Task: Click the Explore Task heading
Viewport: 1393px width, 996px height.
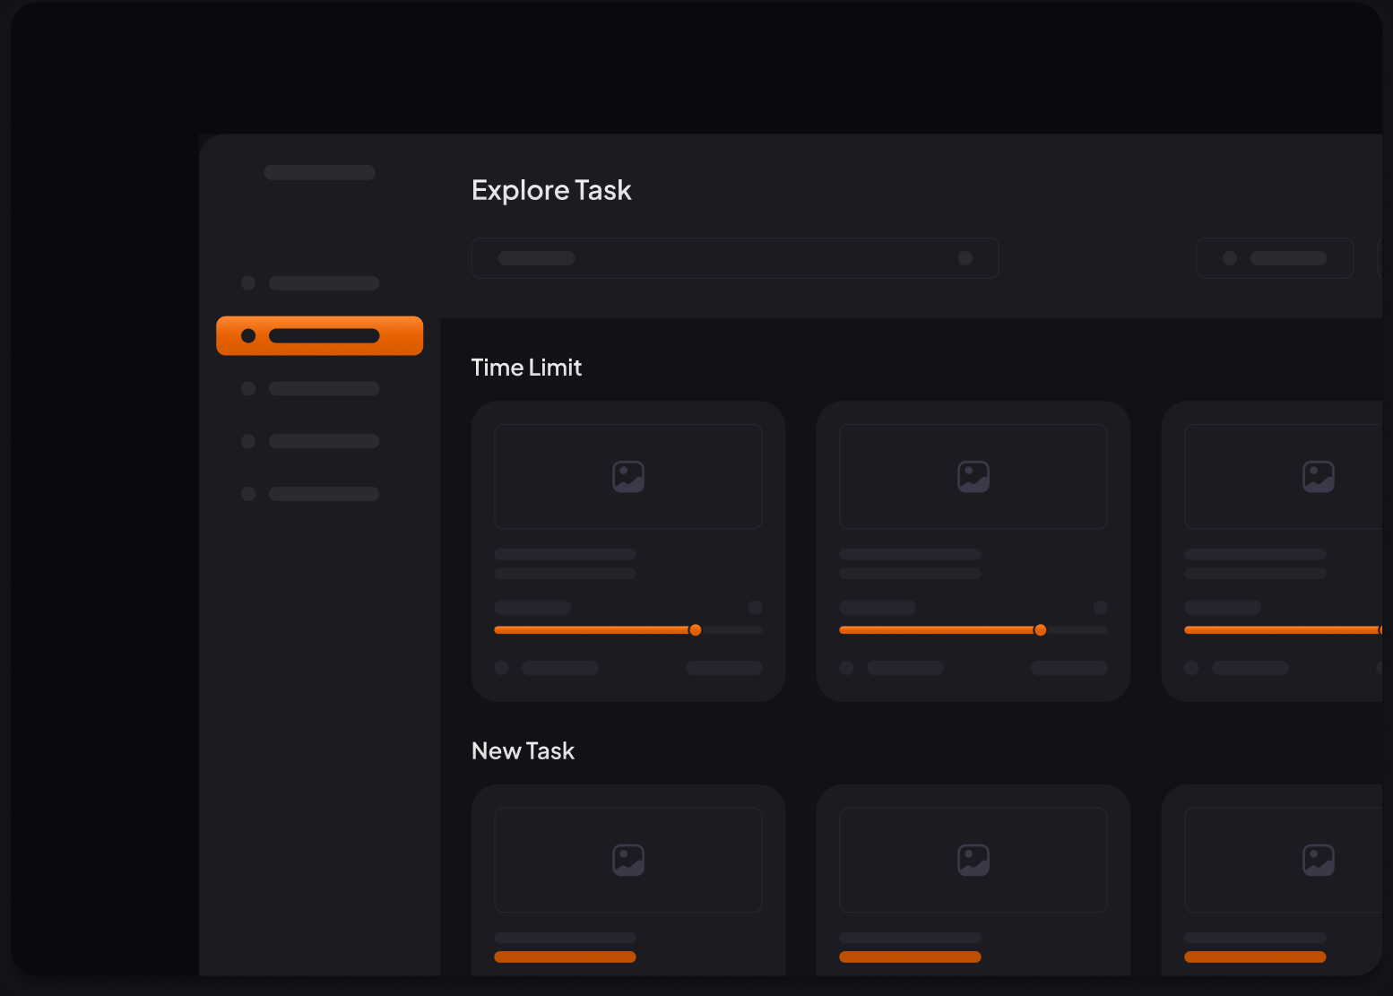Action: coord(551,190)
